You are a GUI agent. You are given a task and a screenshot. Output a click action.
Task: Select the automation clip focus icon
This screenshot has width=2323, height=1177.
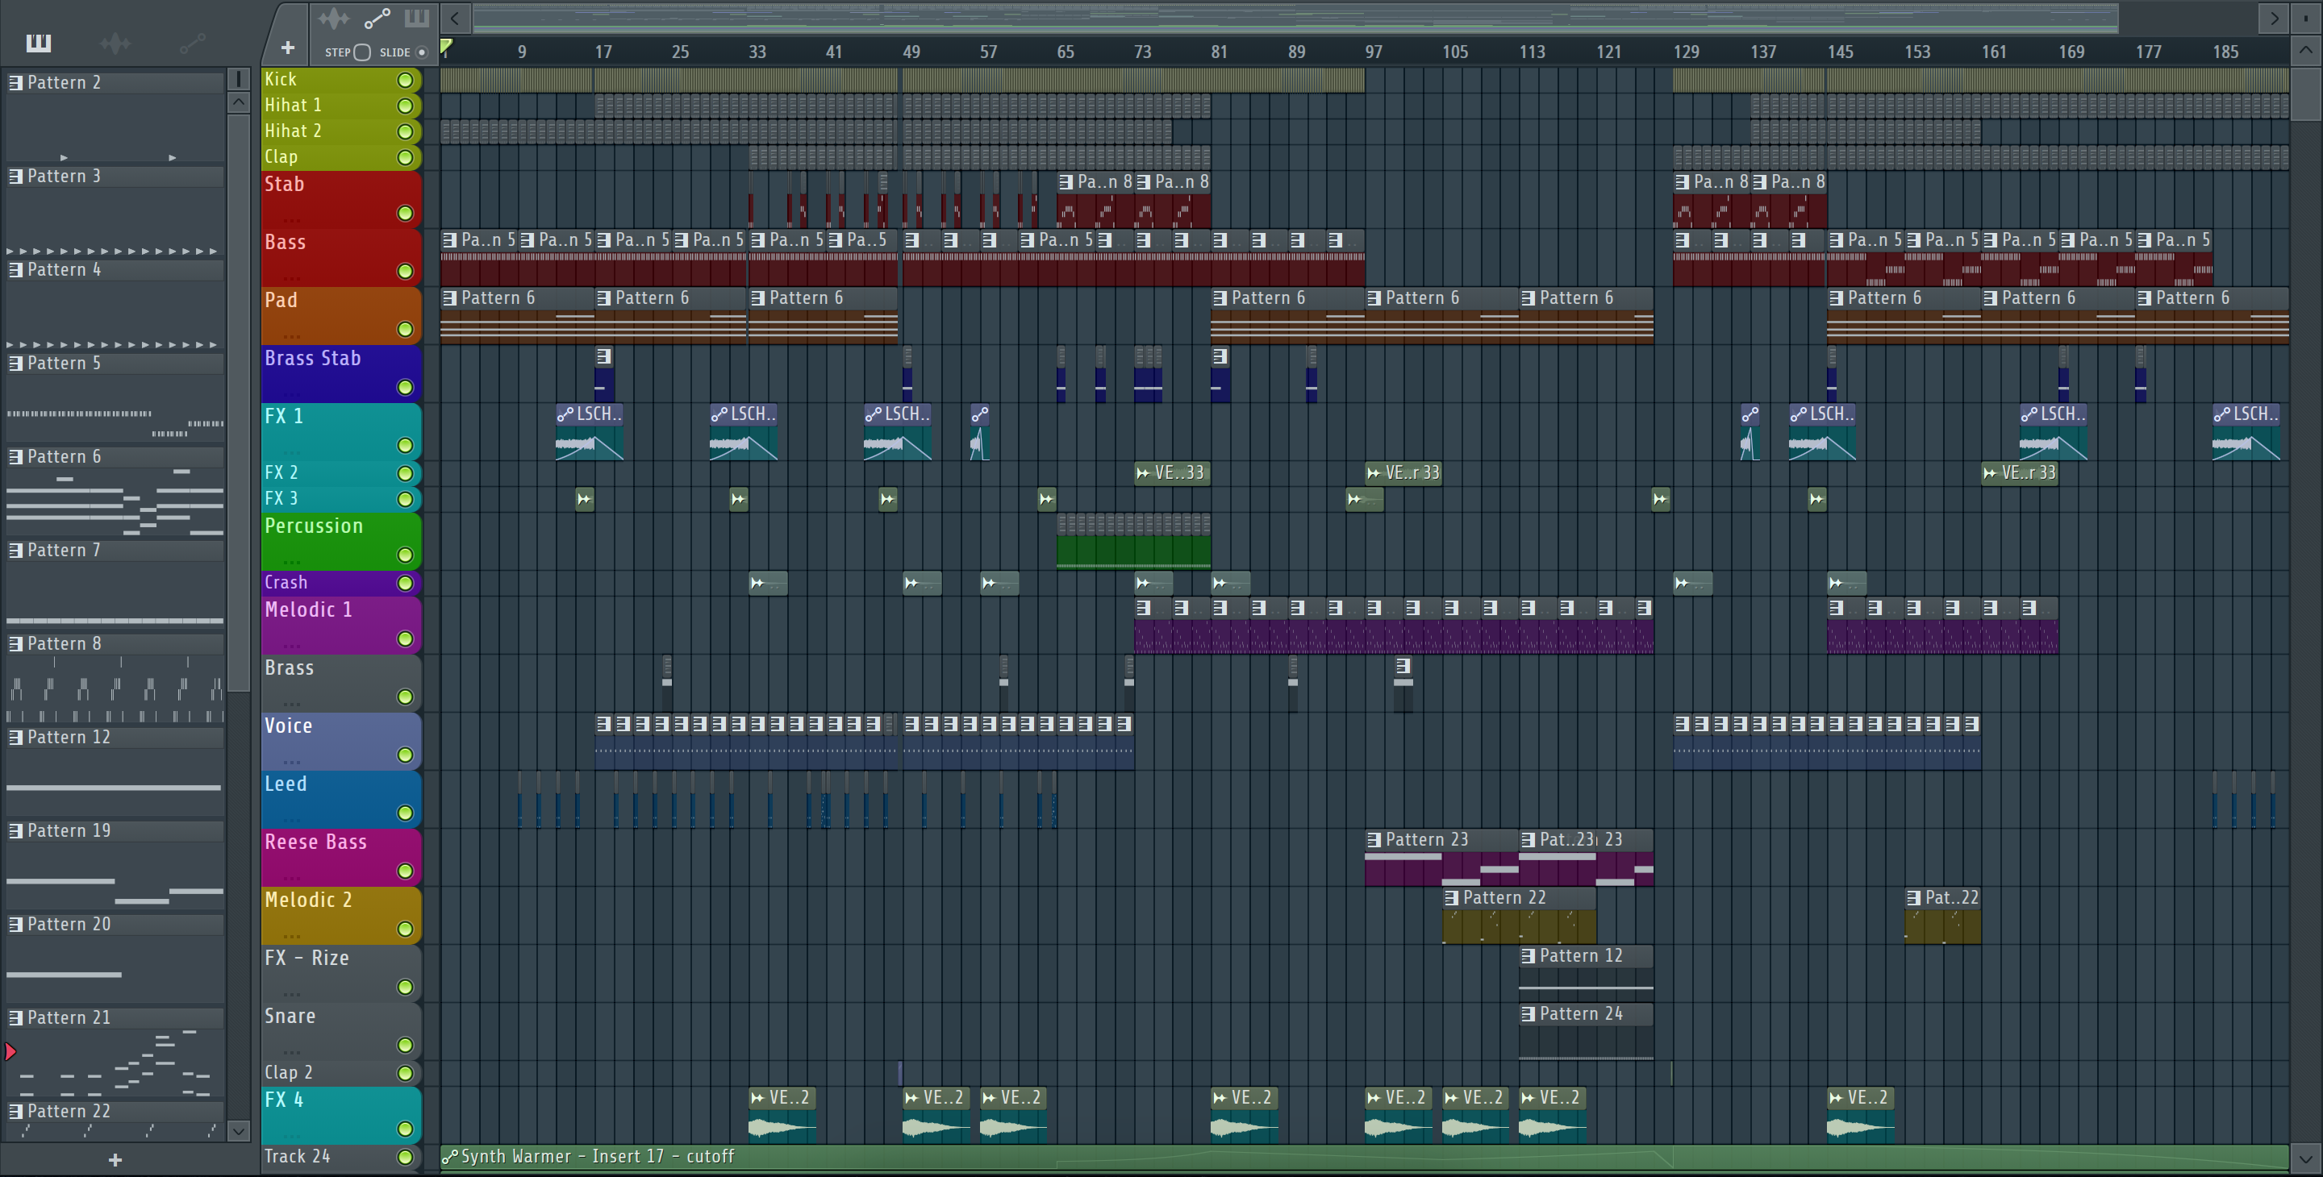[x=377, y=18]
